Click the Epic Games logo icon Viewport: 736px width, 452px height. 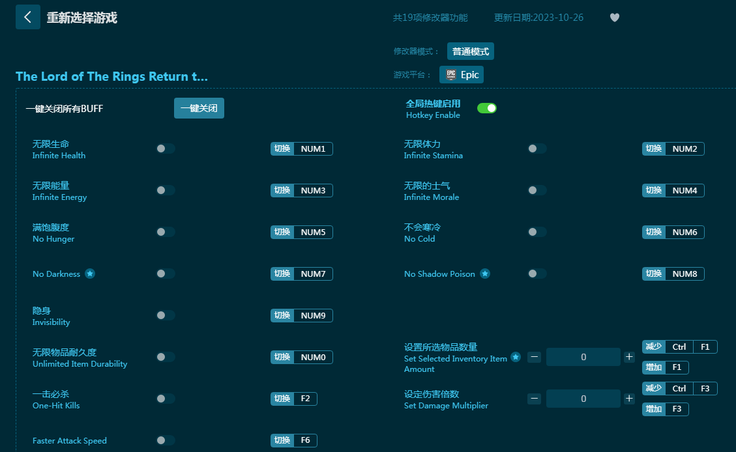[451, 74]
